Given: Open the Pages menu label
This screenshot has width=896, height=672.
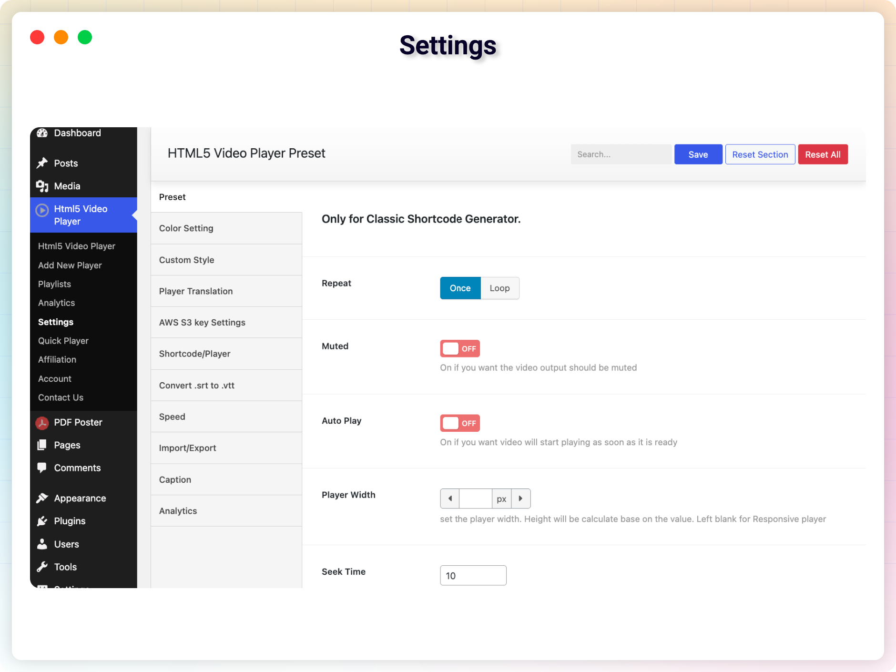Looking at the screenshot, I should point(67,445).
